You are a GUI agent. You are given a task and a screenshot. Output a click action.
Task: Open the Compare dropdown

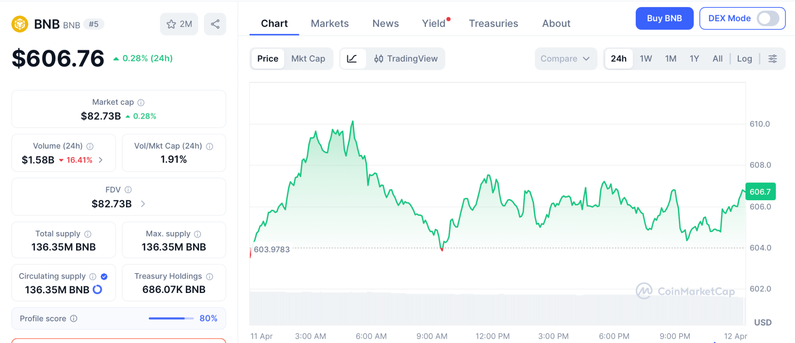click(565, 59)
